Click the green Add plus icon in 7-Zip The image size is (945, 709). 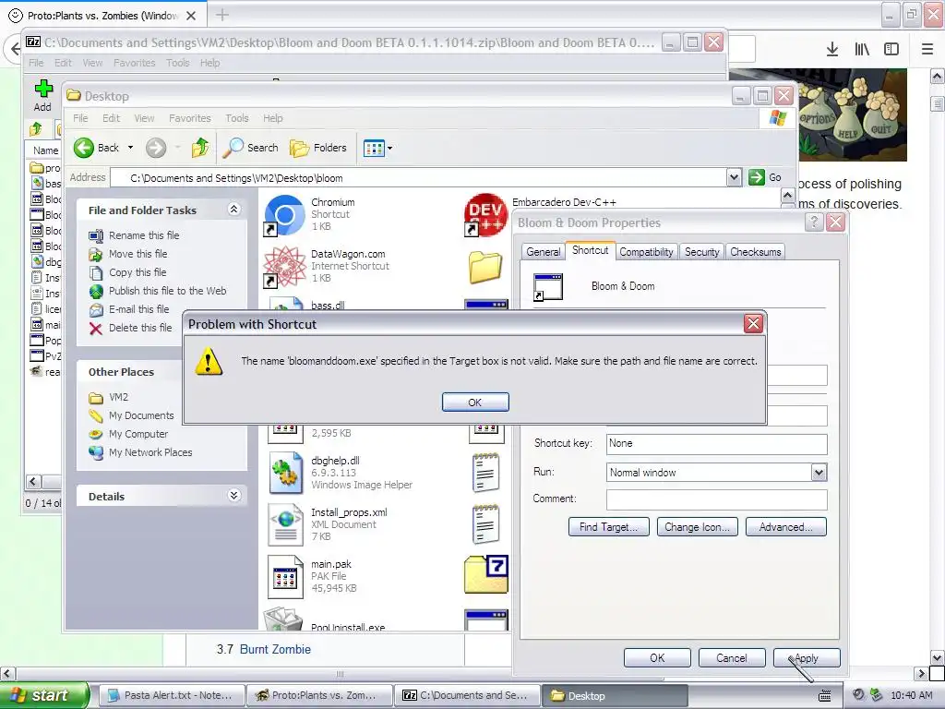click(42, 89)
